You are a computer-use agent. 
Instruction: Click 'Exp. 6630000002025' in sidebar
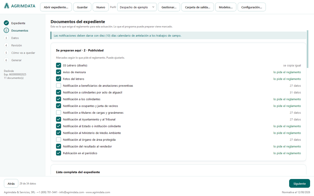tap(15, 74)
